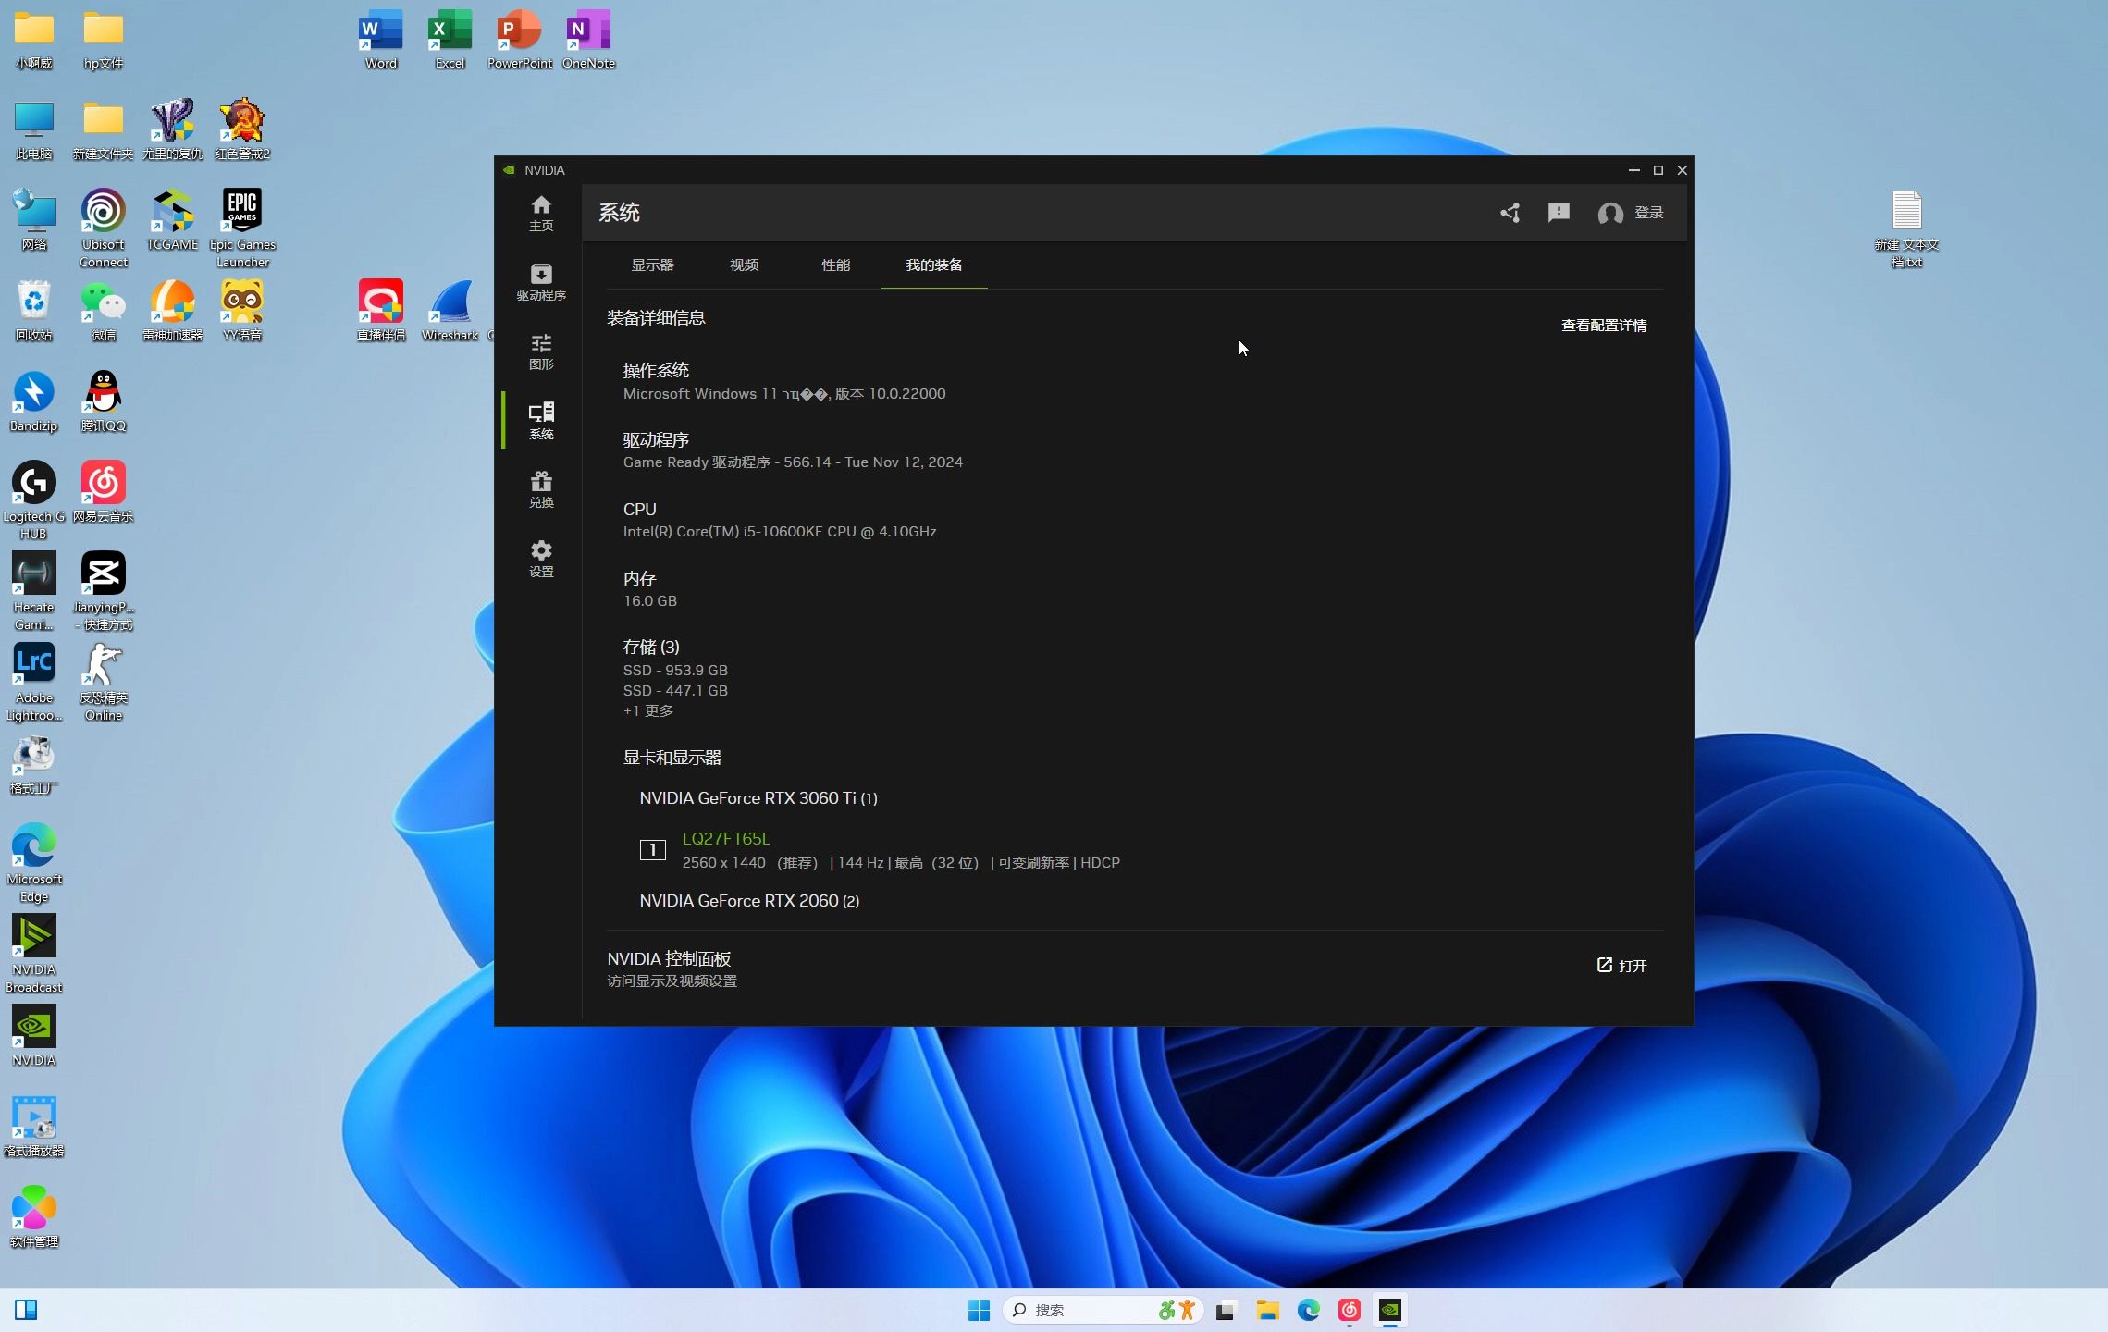The image size is (2108, 1332).
Task: Select the TCGAME desktop icon
Action: [x=173, y=220]
